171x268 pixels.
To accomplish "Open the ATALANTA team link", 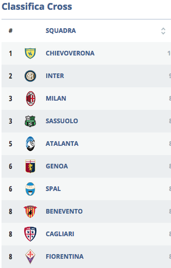I will coord(62,144).
